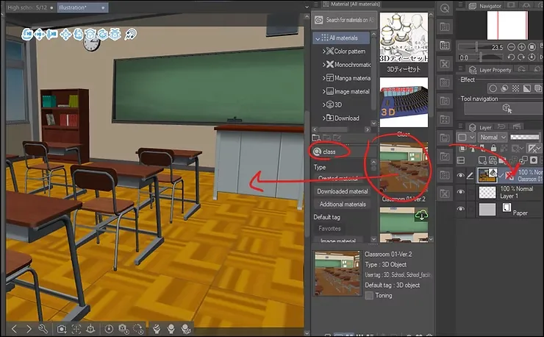Toggle the Created material type filter
Screen dimensions: 544x337
tap(337, 178)
